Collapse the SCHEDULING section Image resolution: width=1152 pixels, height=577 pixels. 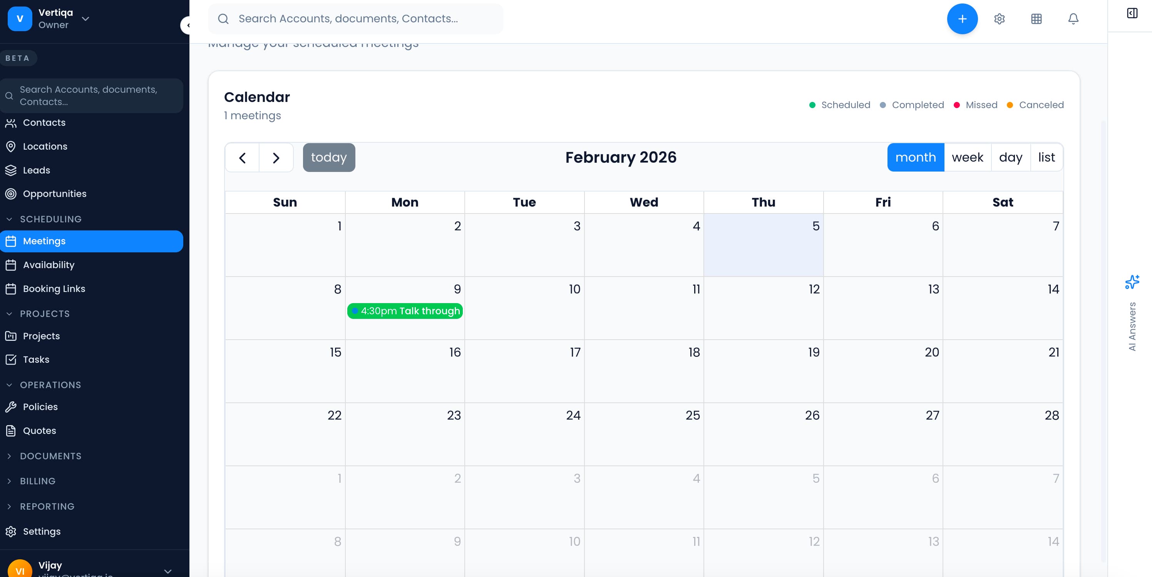point(10,219)
